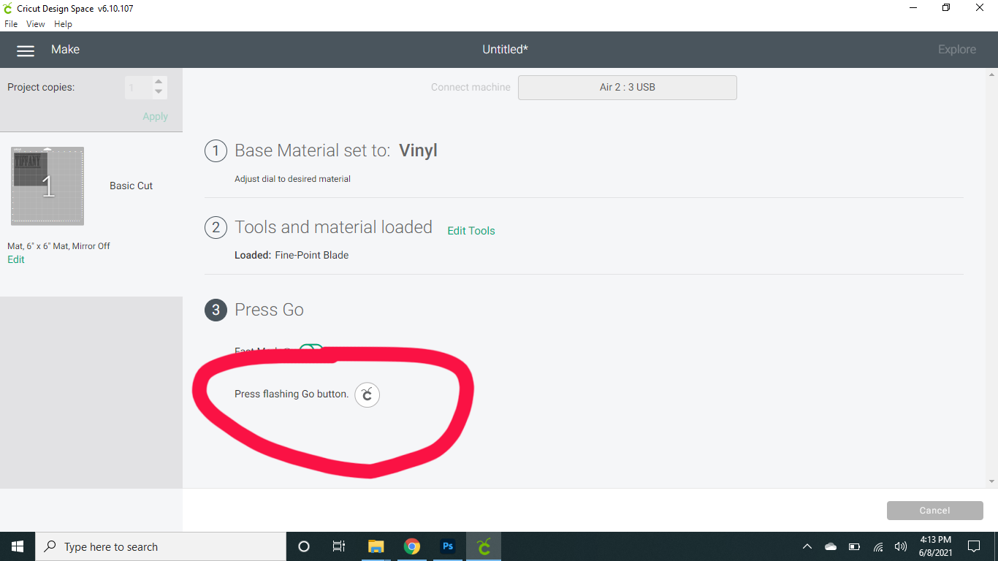The width and height of the screenshot is (998, 561).
Task: Open the Help menu
Action: point(64,24)
